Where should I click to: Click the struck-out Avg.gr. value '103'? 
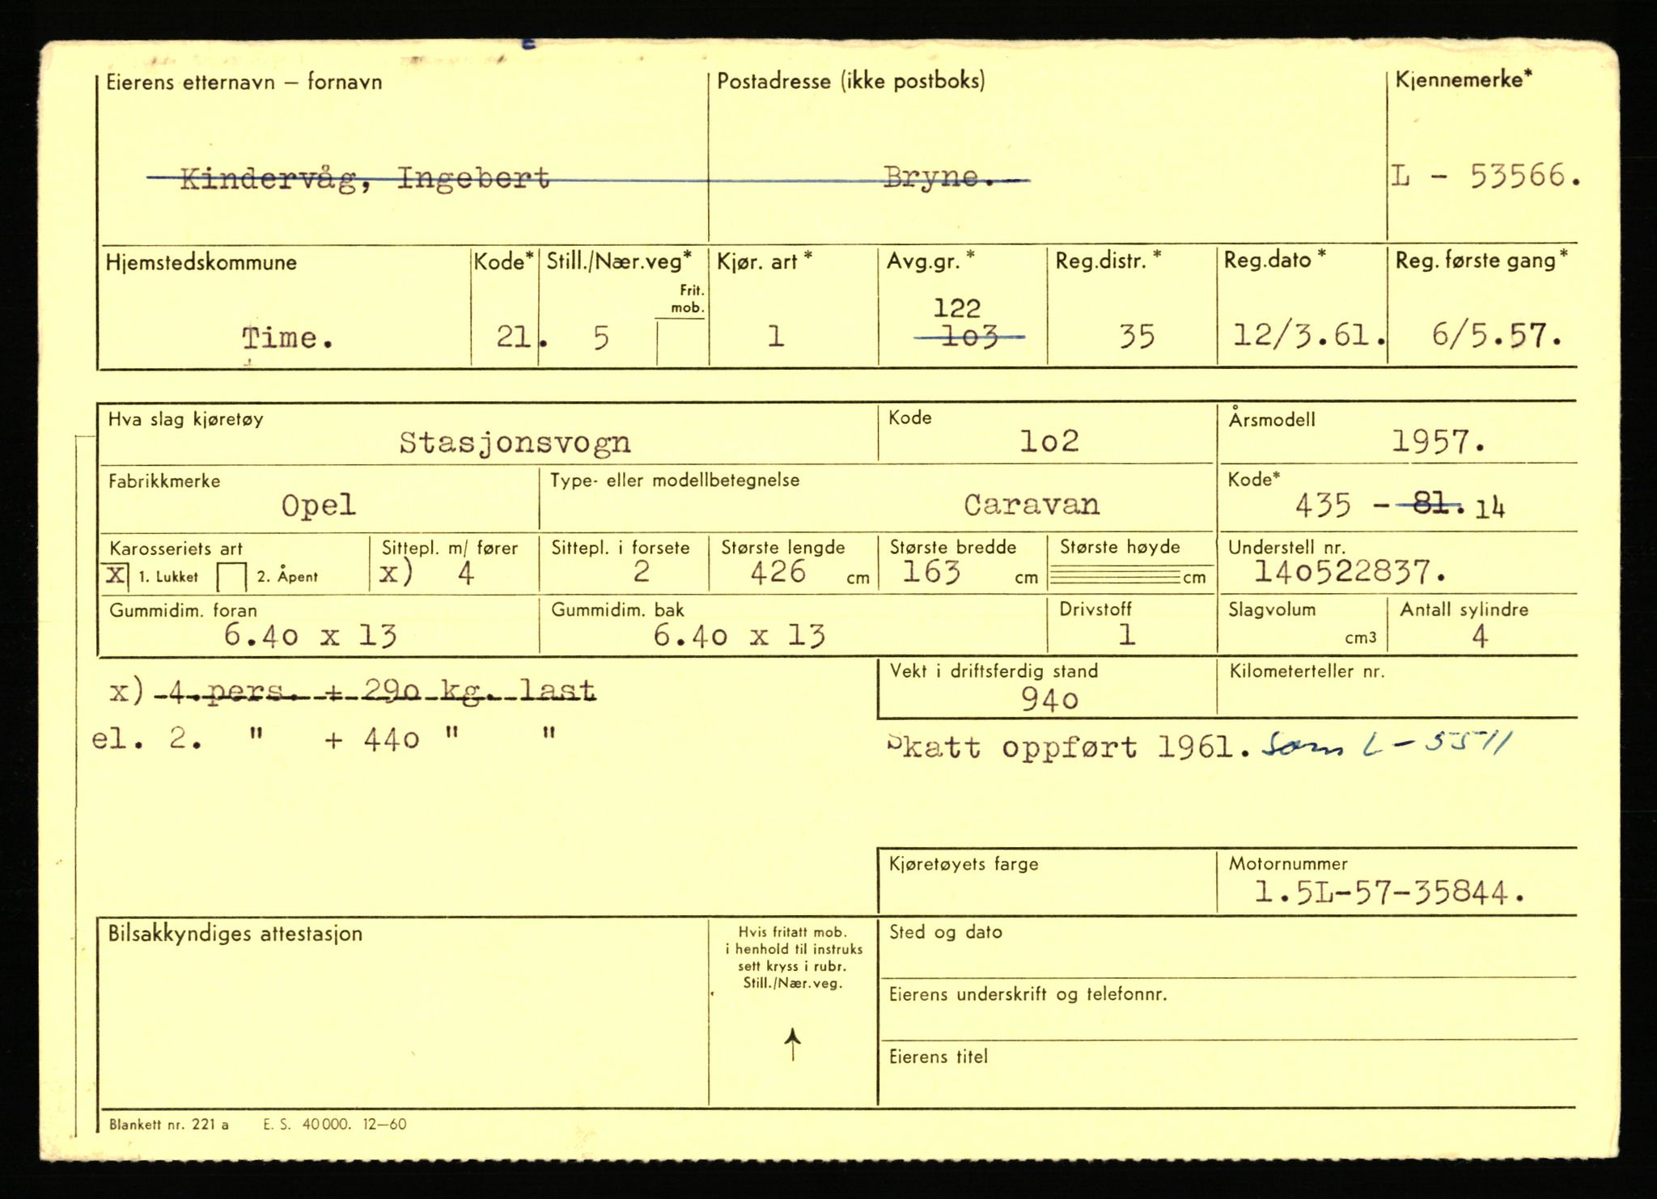969,337
